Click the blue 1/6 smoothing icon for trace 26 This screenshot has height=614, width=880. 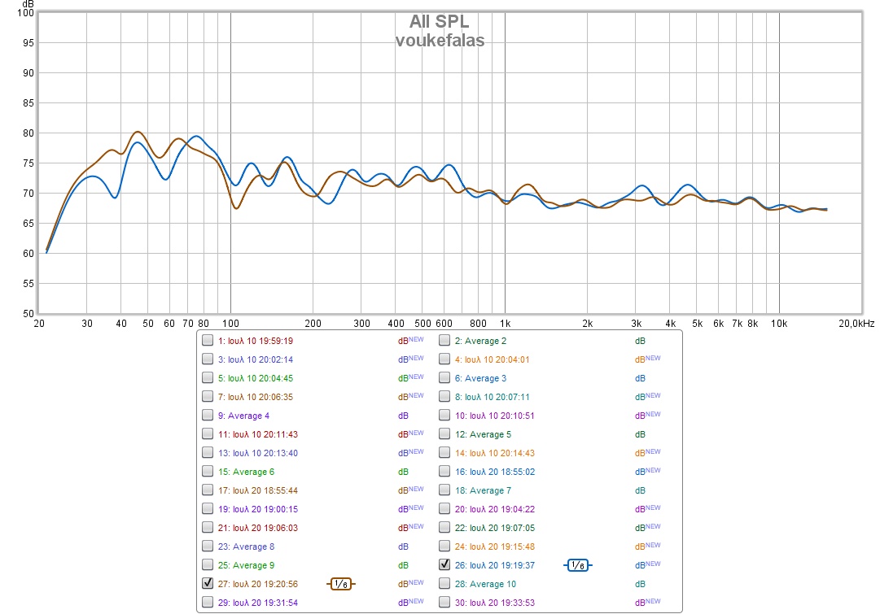[x=577, y=565]
